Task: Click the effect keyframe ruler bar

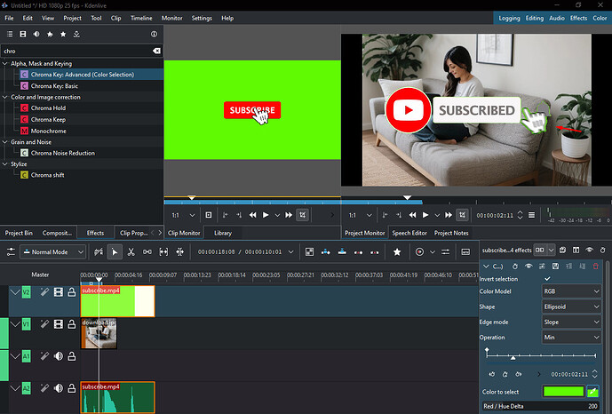Action: (541, 355)
